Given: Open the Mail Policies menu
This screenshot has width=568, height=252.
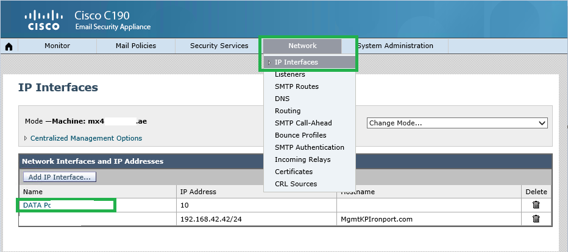Looking at the screenshot, I should click(136, 46).
